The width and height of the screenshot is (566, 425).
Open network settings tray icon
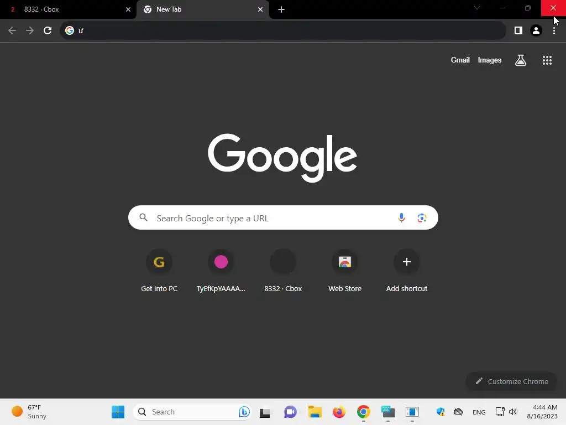click(500, 412)
